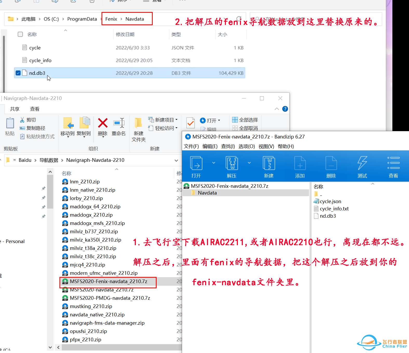Click Select all (全部选择) in ribbon
This screenshot has height=353, width=409.
245,120
